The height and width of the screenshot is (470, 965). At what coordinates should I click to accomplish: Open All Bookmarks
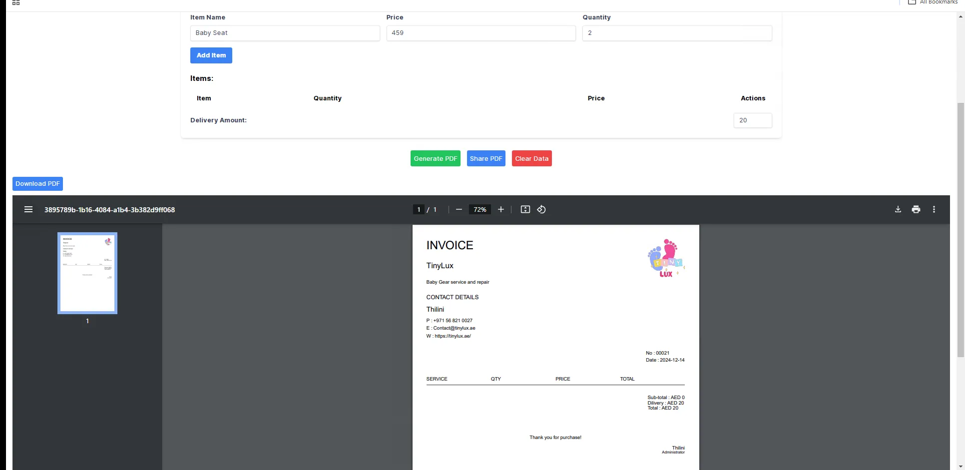coord(932,2)
